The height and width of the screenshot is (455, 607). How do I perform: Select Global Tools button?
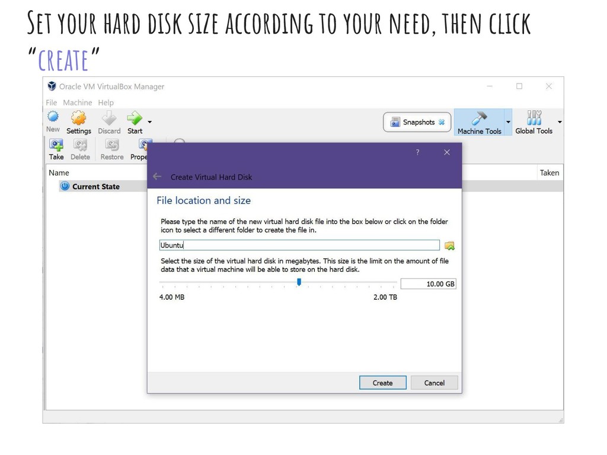point(534,122)
